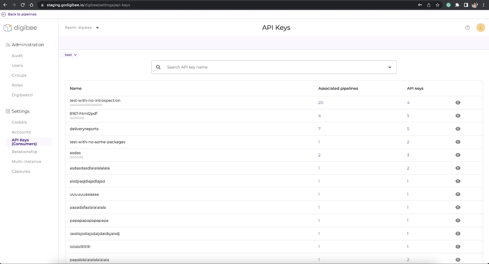
Task: Bookmark page using the star icon
Action: click(437, 5)
